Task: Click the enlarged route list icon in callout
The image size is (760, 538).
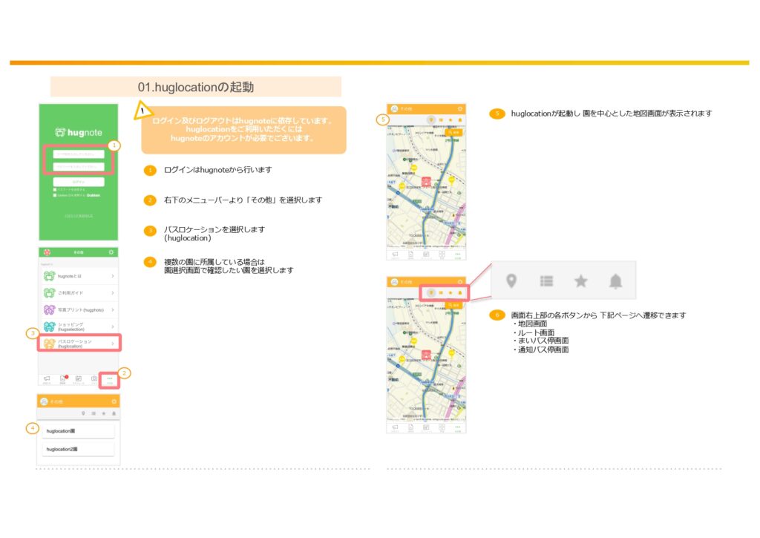Action: (546, 281)
